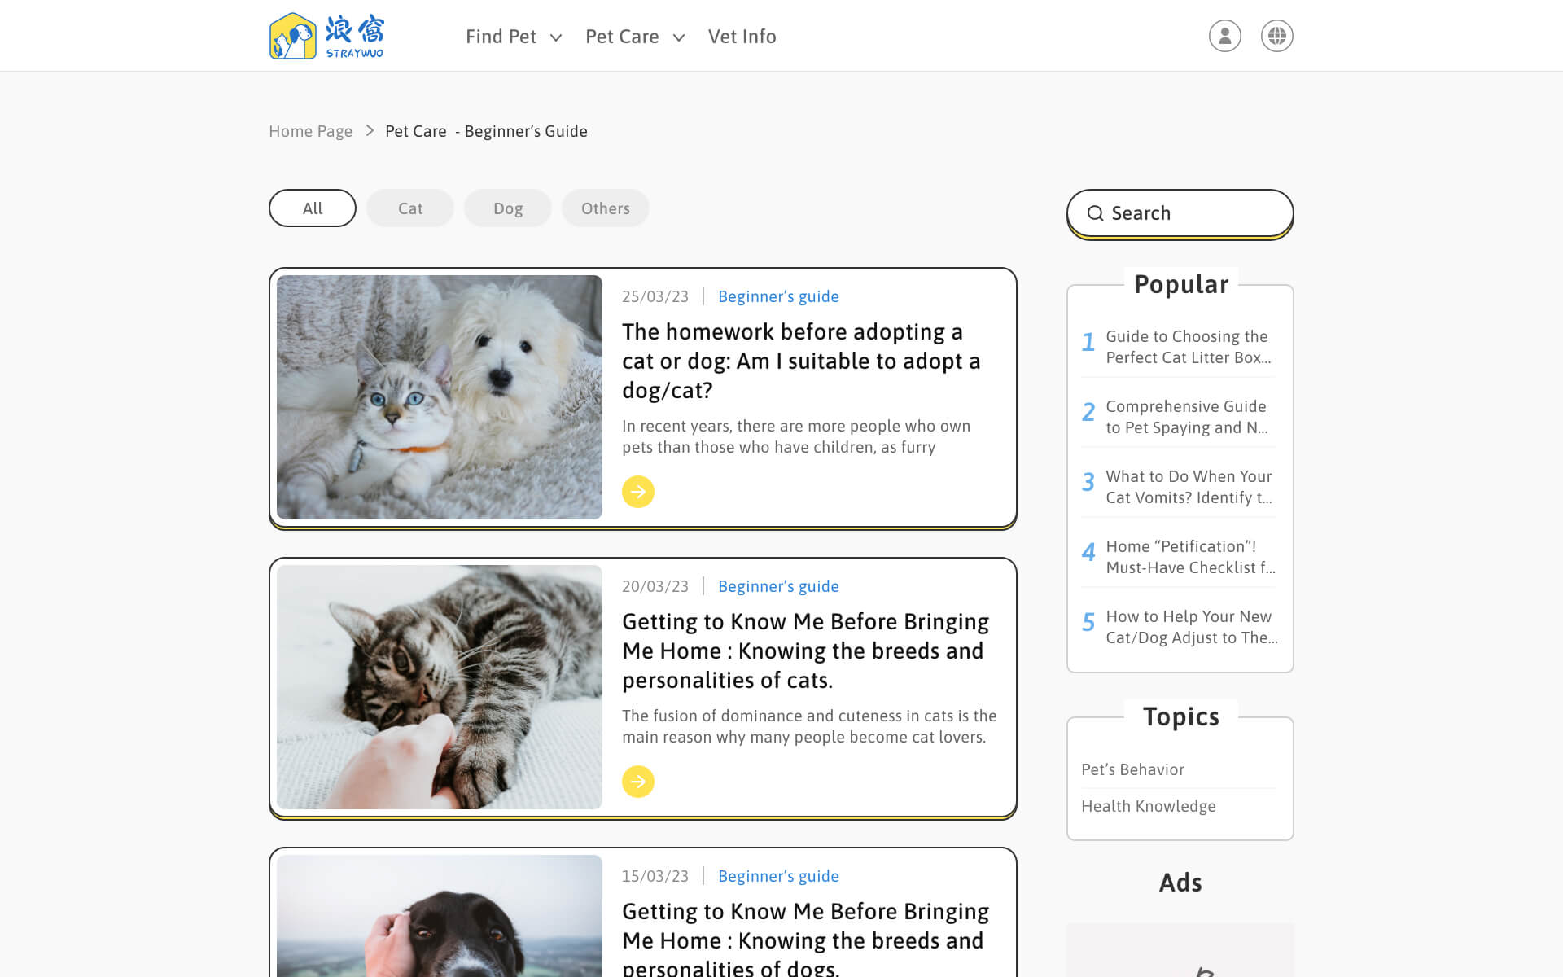Click the StrayWuo logo
Image resolution: width=1563 pixels, height=977 pixels.
click(x=326, y=36)
